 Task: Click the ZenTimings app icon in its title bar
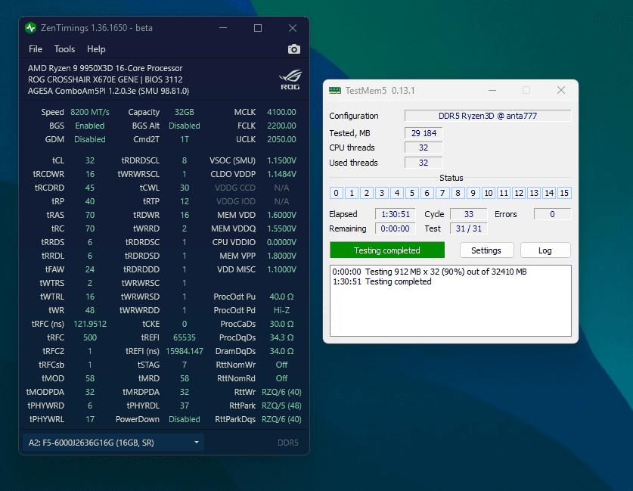coord(31,28)
